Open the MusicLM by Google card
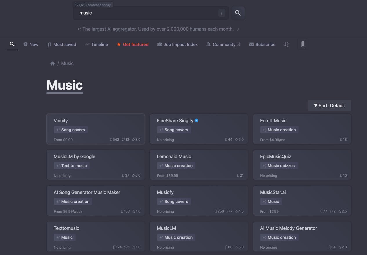The height and width of the screenshot is (255, 367). point(96,165)
